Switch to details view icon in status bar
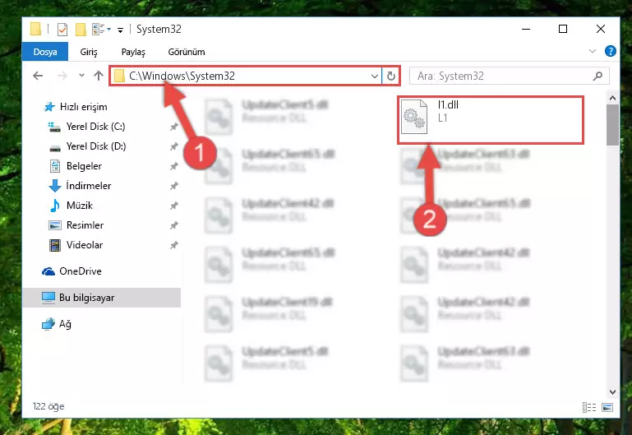The image size is (632, 435). coord(589,407)
